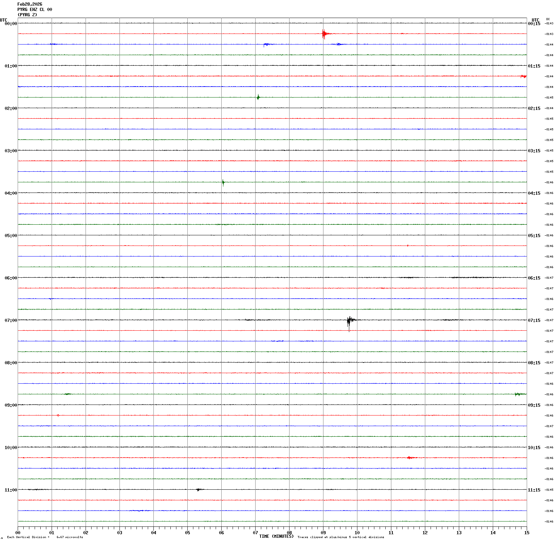Select the 00:00 UTC time label
Image resolution: width=555 pixels, height=542 pixels.
11,24
